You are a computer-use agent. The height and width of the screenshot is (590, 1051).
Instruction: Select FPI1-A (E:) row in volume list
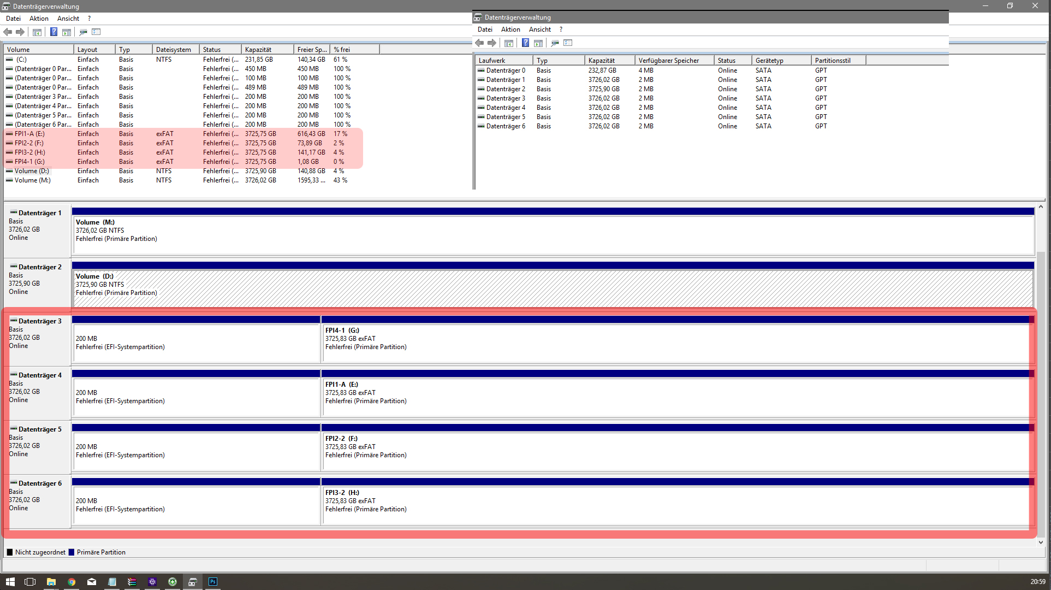30,134
